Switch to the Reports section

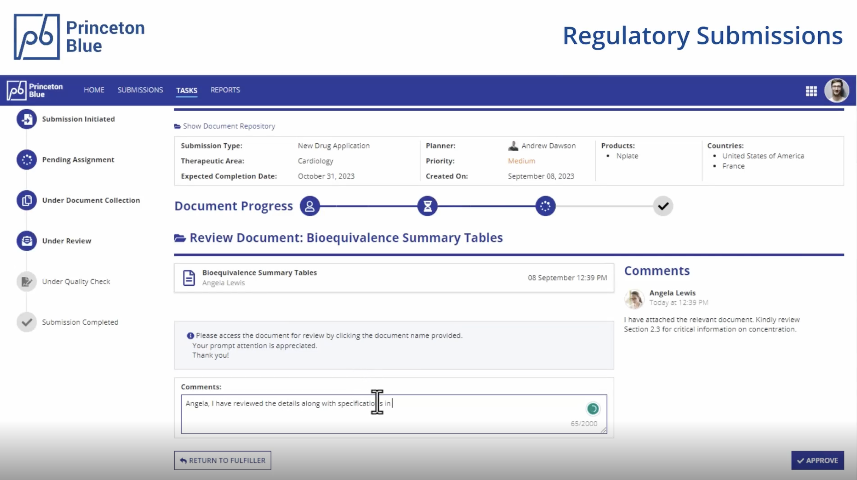click(x=225, y=90)
